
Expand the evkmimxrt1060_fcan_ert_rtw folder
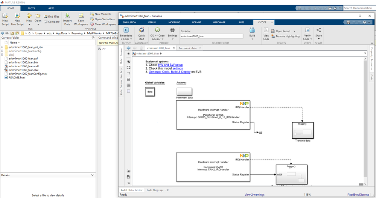[2, 47]
